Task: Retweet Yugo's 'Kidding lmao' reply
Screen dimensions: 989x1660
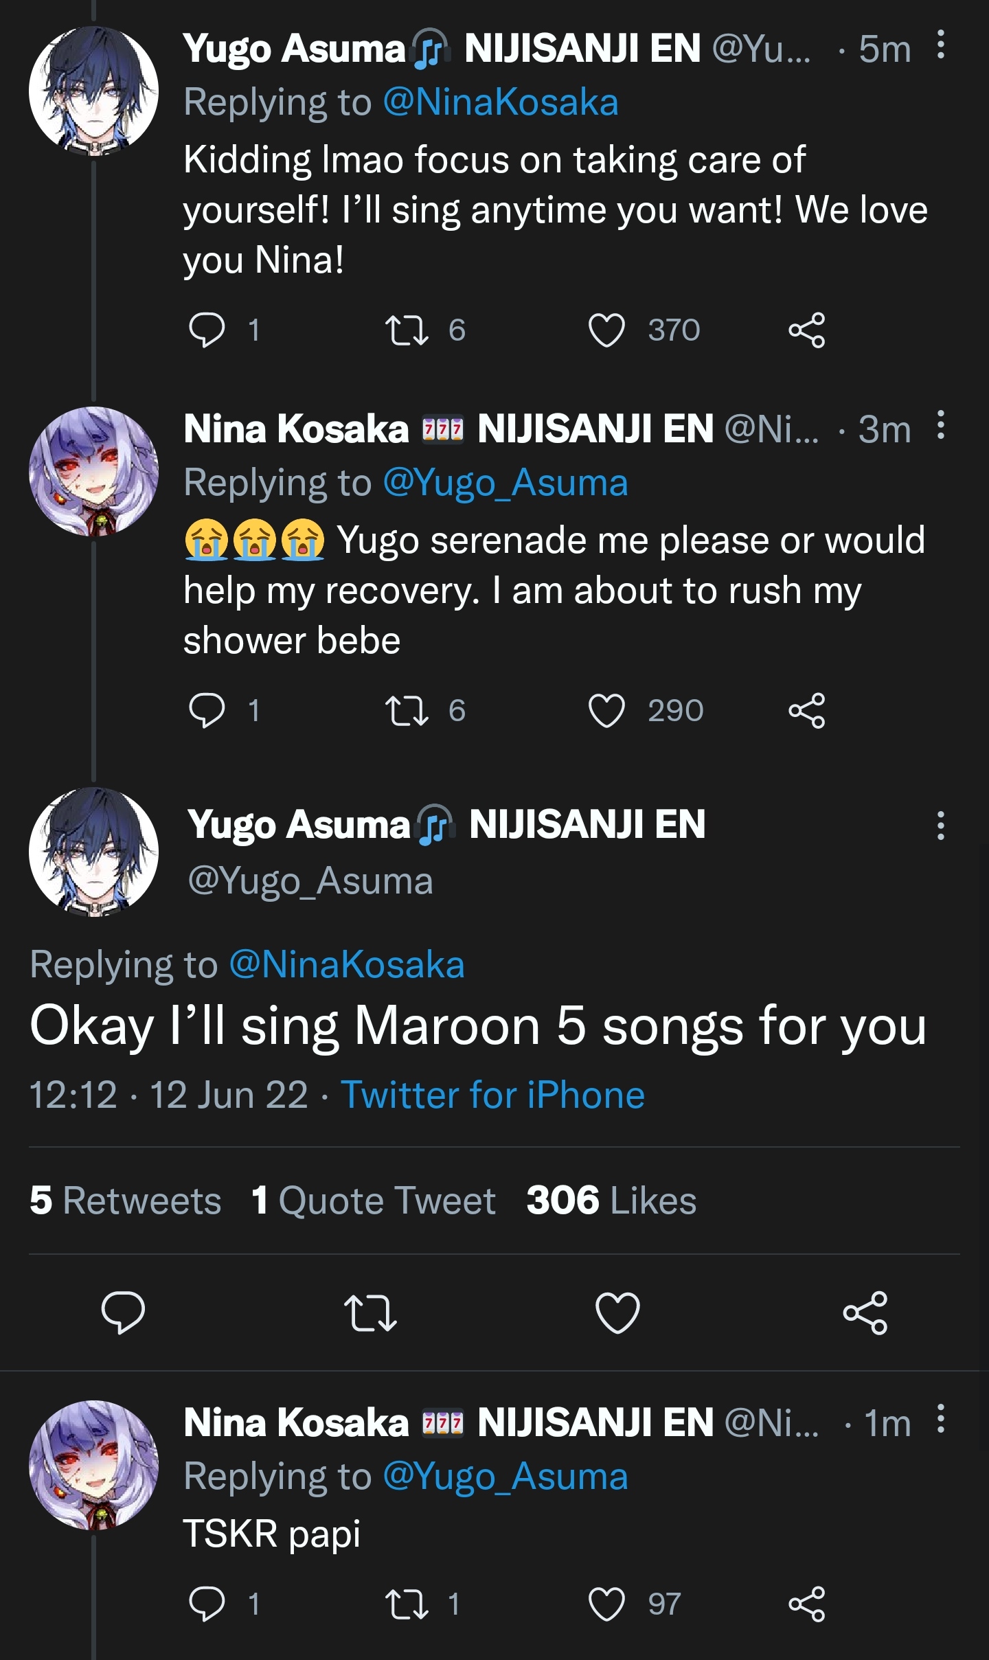Action: (x=407, y=330)
